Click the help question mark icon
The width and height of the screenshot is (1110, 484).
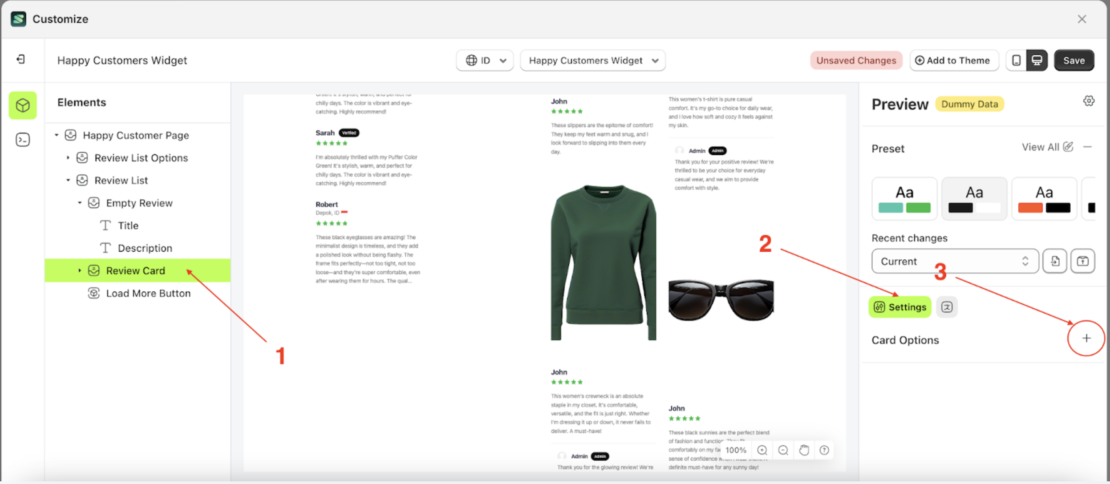824,450
